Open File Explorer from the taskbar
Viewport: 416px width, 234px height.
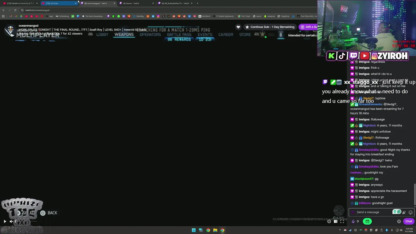(215, 230)
